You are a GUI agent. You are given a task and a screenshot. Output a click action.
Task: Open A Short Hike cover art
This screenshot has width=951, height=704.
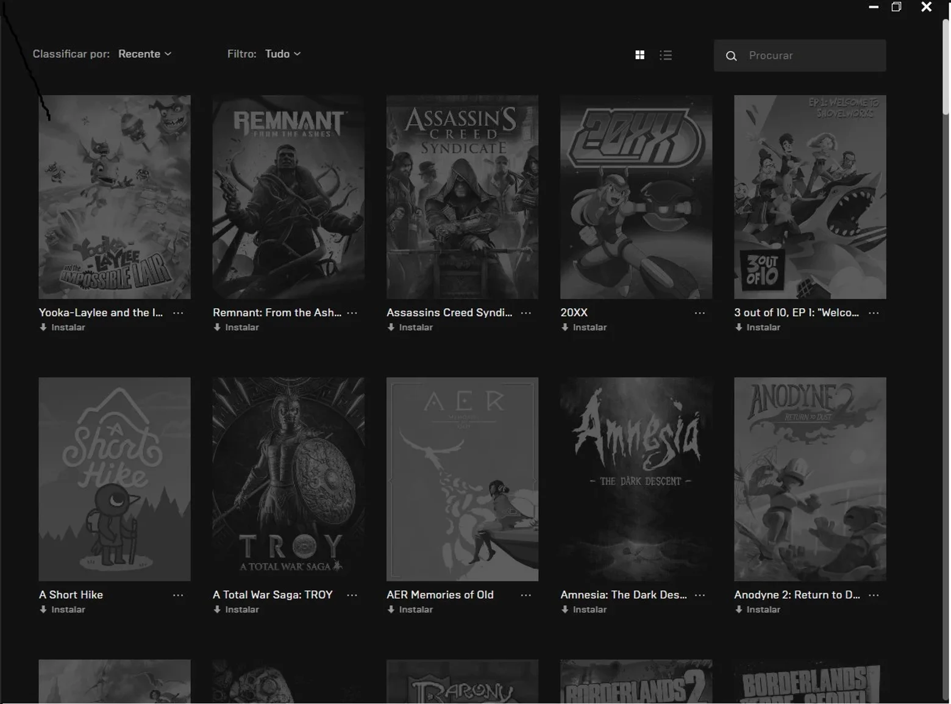click(115, 480)
